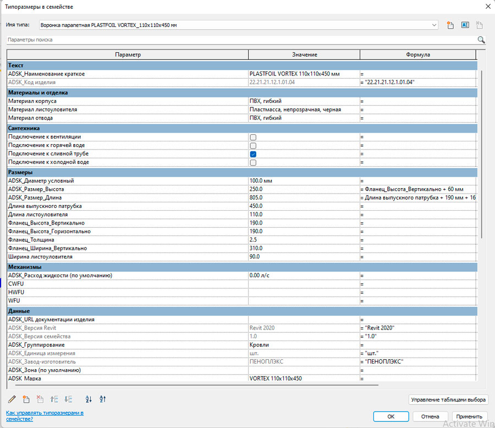
Task: Click the Формула column header
Action: 418,54
